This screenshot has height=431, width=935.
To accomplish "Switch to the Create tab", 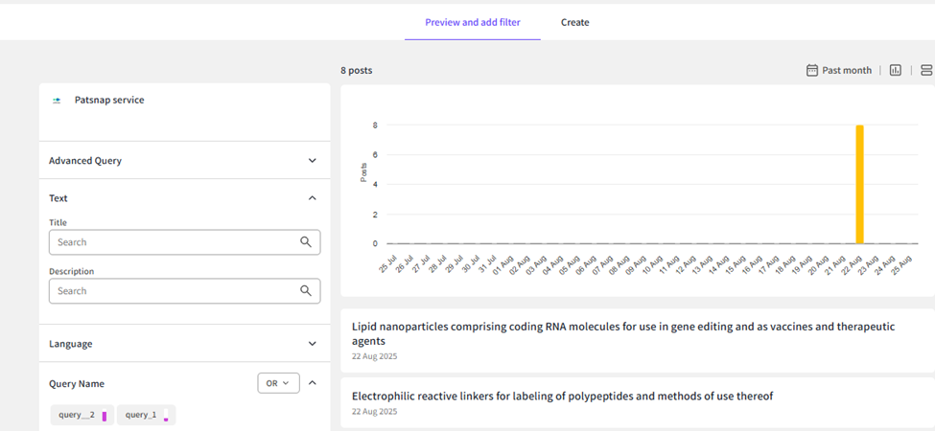I will [x=575, y=22].
